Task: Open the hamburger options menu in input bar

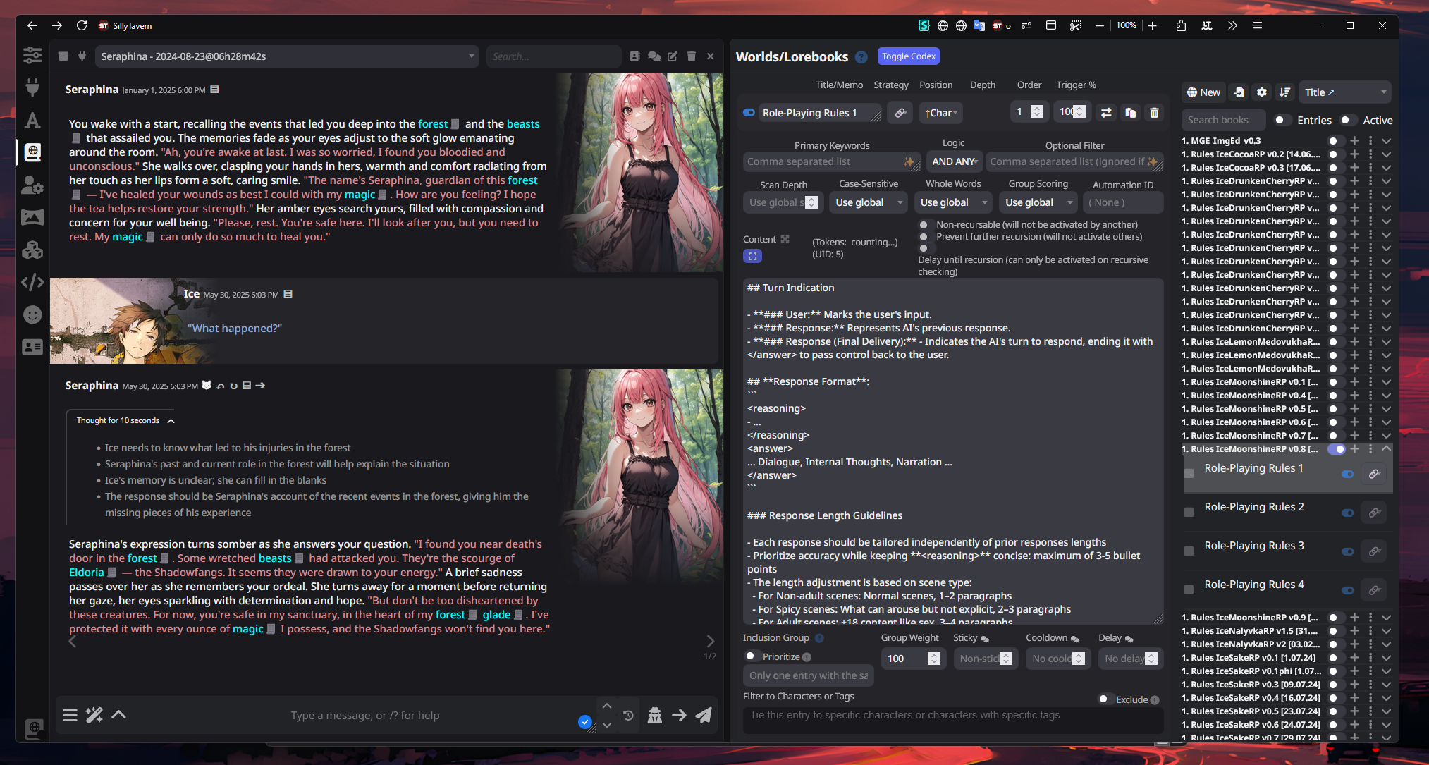Action: pyautogui.click(x=70, y=715)
